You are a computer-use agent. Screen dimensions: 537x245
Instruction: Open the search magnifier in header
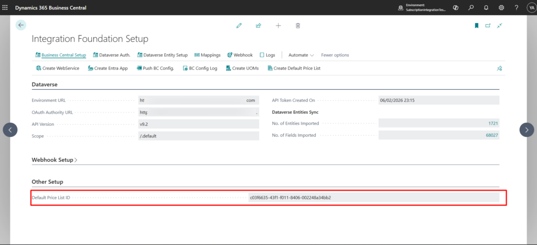click(471, 8)
